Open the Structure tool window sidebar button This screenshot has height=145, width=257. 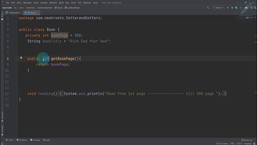pos(2,116)
